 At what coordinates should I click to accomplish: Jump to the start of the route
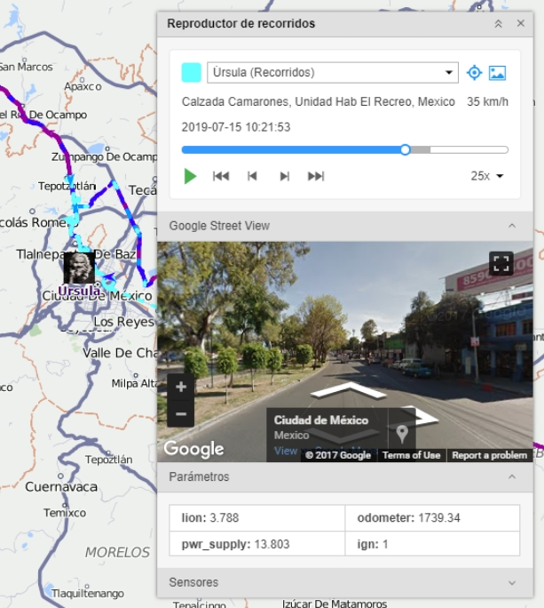pos(221,176)
